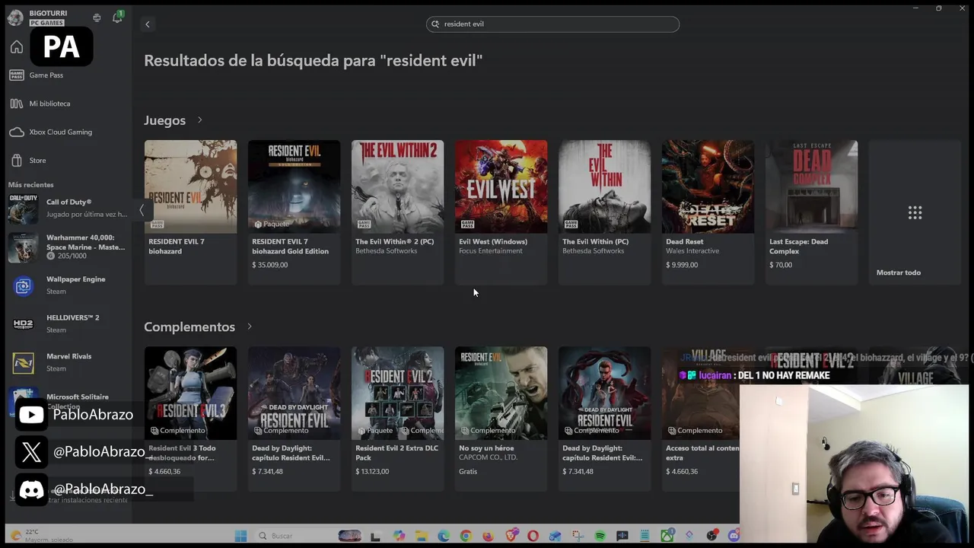Open Google Chrome from the taskbar
Screen dimensions: 974x548
click(x=466, y=536)
